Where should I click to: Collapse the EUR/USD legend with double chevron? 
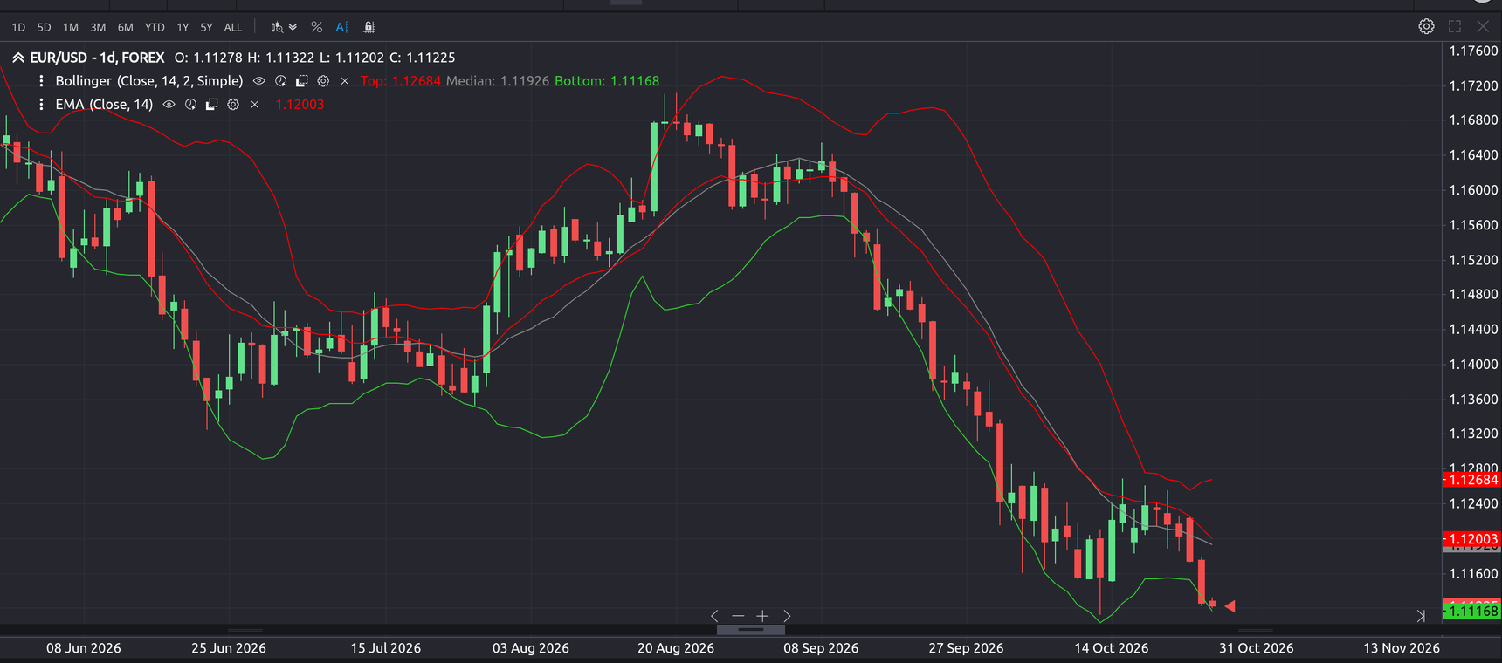(17, 58)
